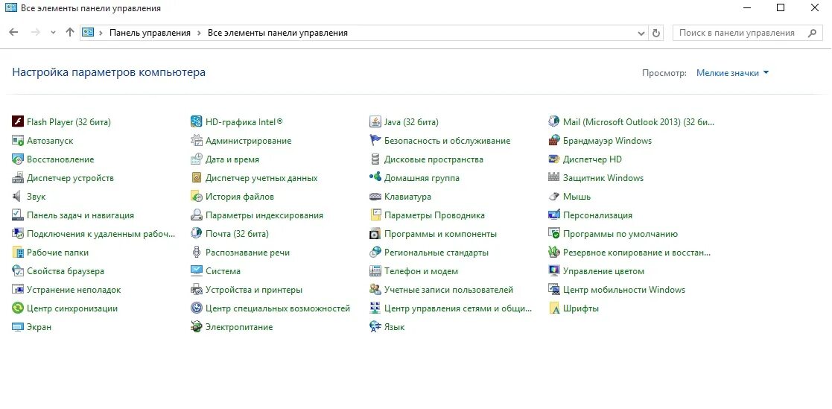This screenshot has width=832, height=409.
Task: Open the Домашняя группа link
Action: 422,178
